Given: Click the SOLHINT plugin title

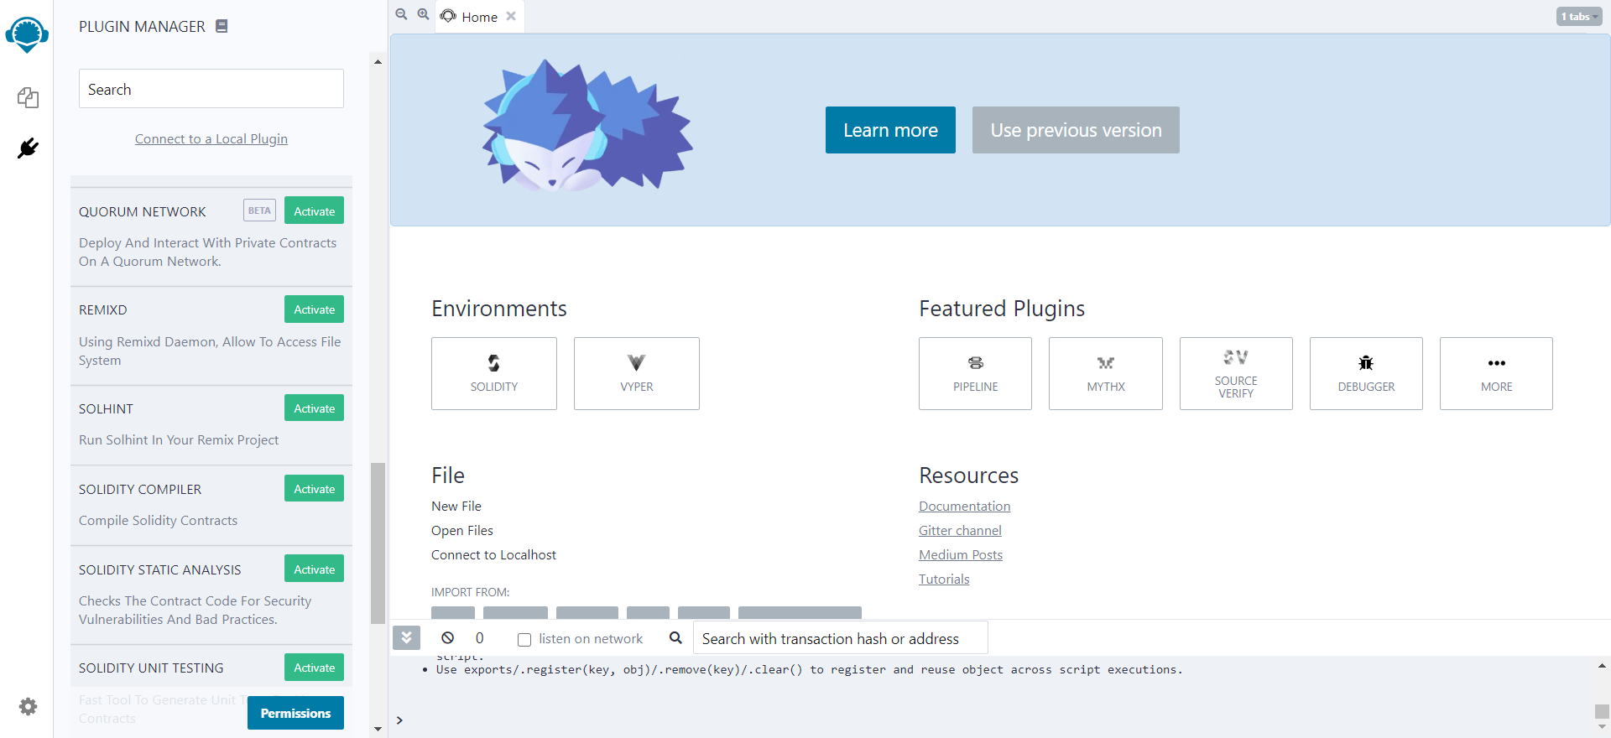Looking at the screenshot, I should click(x=106, y=408).
